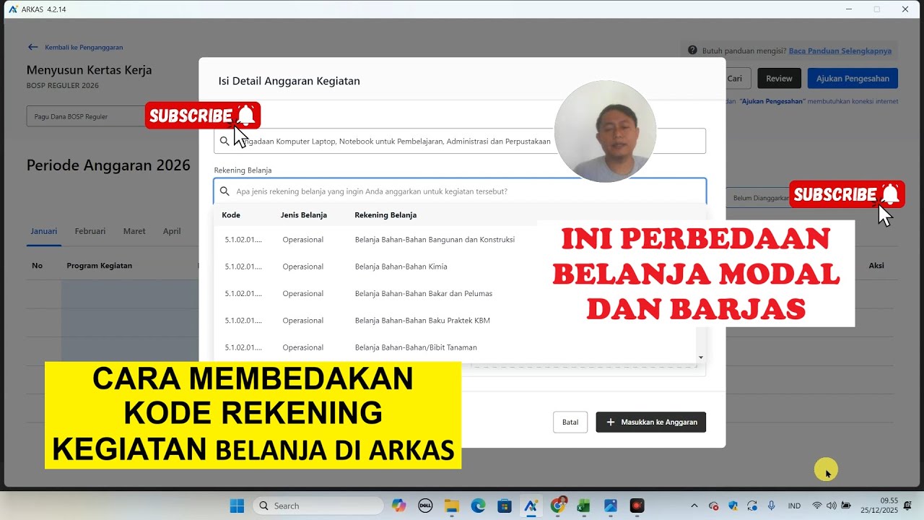Click Masukkan ke Anggaran button
Image resolution: width=924 pixels, height=520 pixels.
coord(650,422)
